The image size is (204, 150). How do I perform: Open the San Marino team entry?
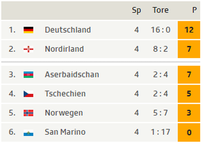[x=65, y=132]
